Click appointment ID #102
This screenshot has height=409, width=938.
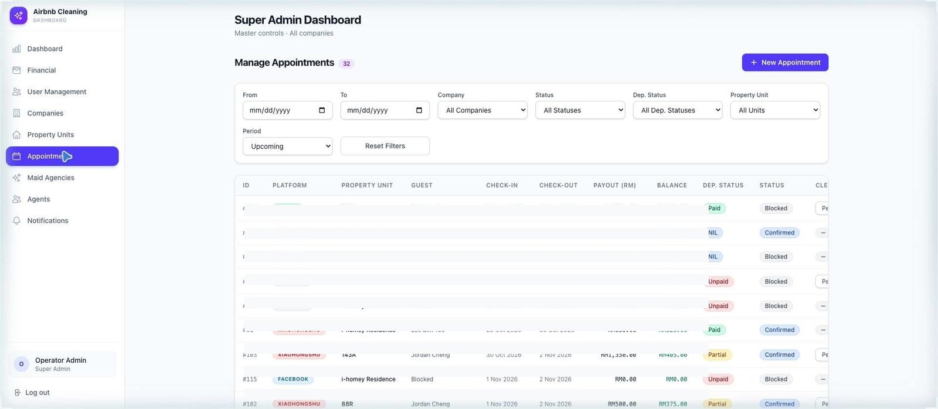[250, 404]
